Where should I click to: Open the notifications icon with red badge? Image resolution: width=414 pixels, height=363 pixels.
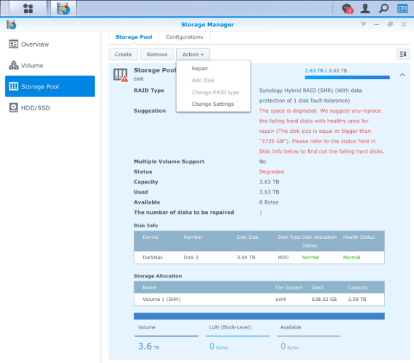pyautogui.click(x=348, y=9)
